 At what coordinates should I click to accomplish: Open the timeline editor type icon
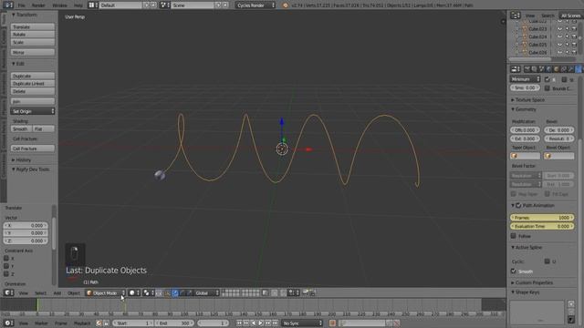[x=8, y=323]
